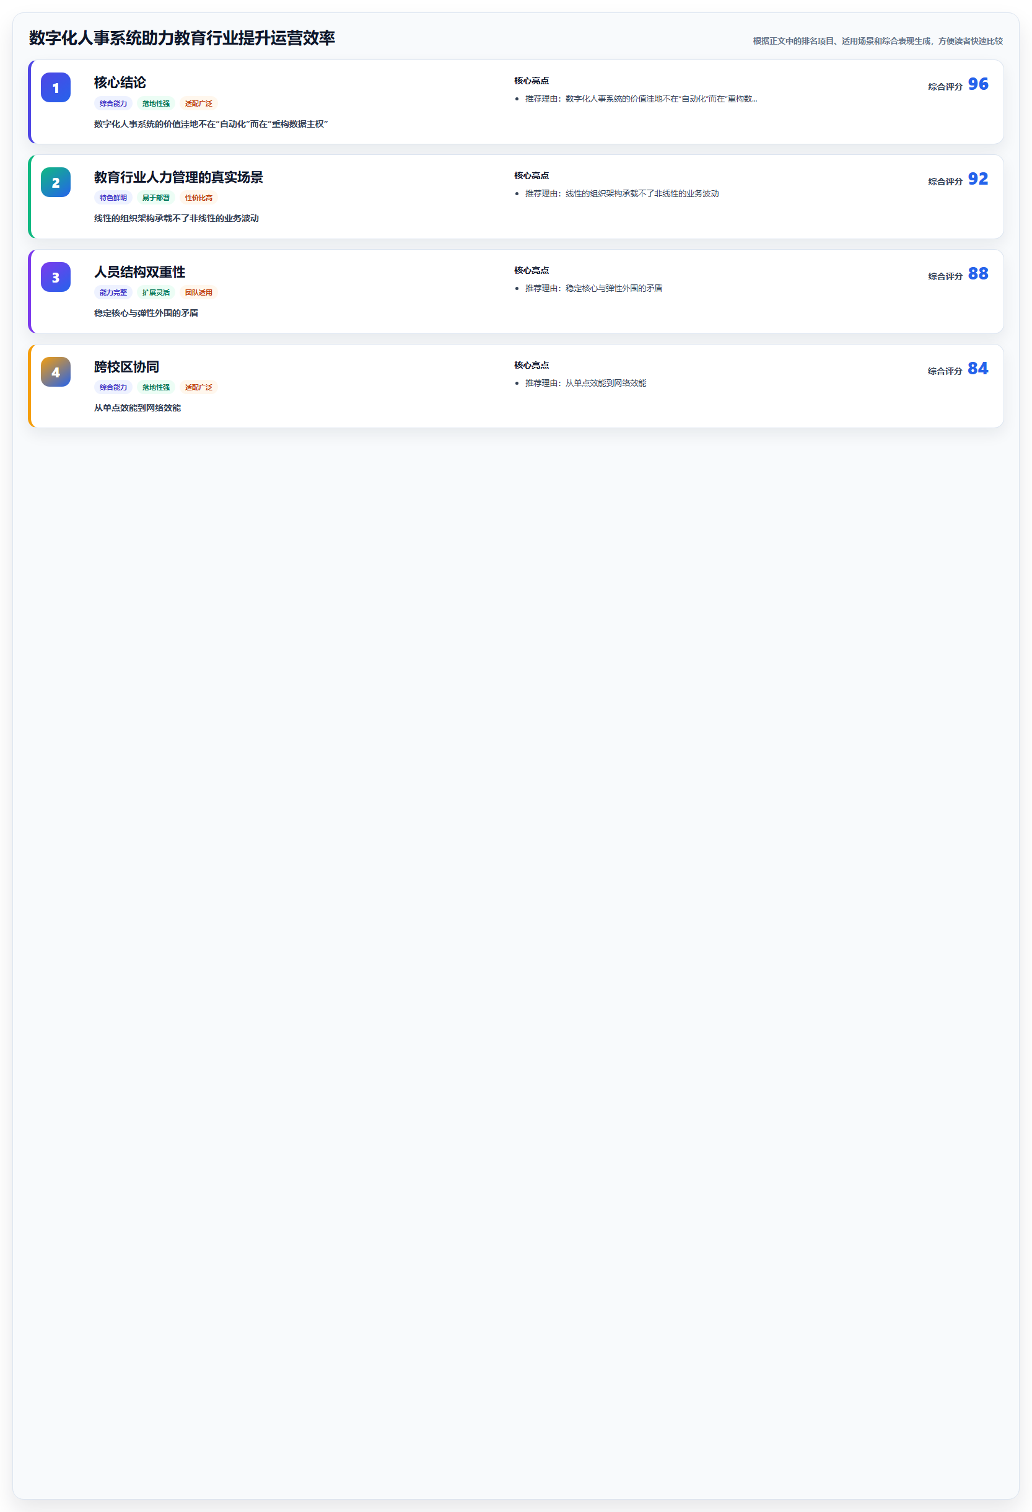Select the 团队适用 tag
Screen dimensions: 1032x1512
pyautogui.click(x=198, y=292)
